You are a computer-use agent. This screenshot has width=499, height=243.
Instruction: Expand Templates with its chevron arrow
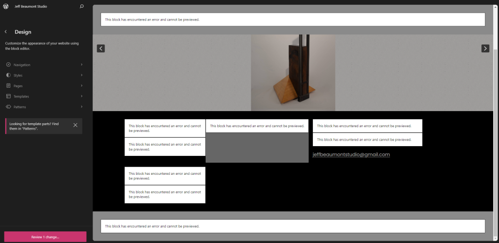pos(81,96)
